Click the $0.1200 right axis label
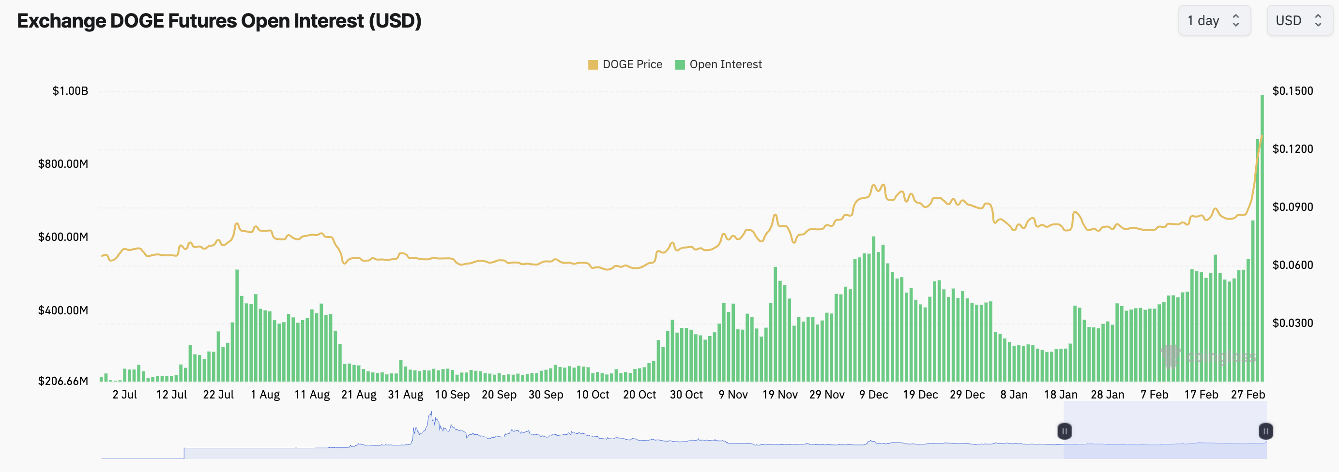This screenshot has height=472, width=1339. [x=1293, y=149]
